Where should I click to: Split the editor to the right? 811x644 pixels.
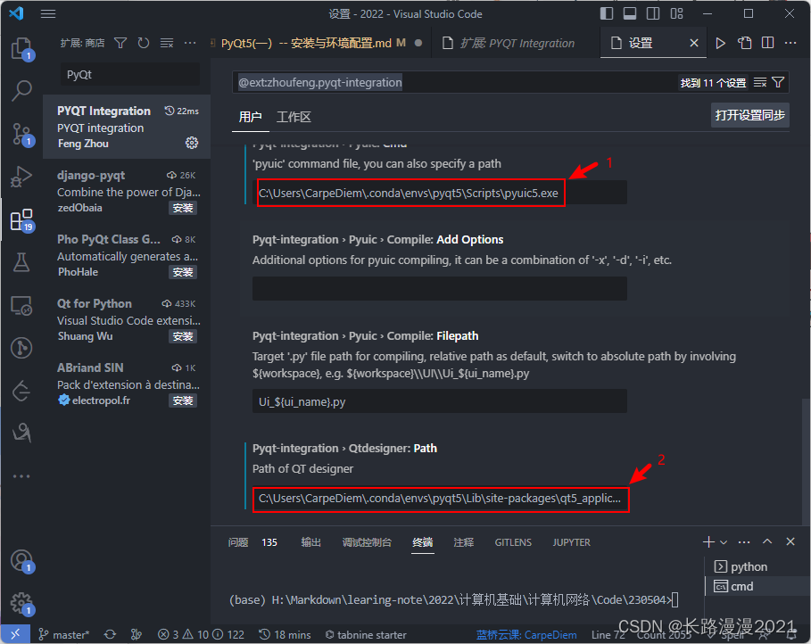767,43
